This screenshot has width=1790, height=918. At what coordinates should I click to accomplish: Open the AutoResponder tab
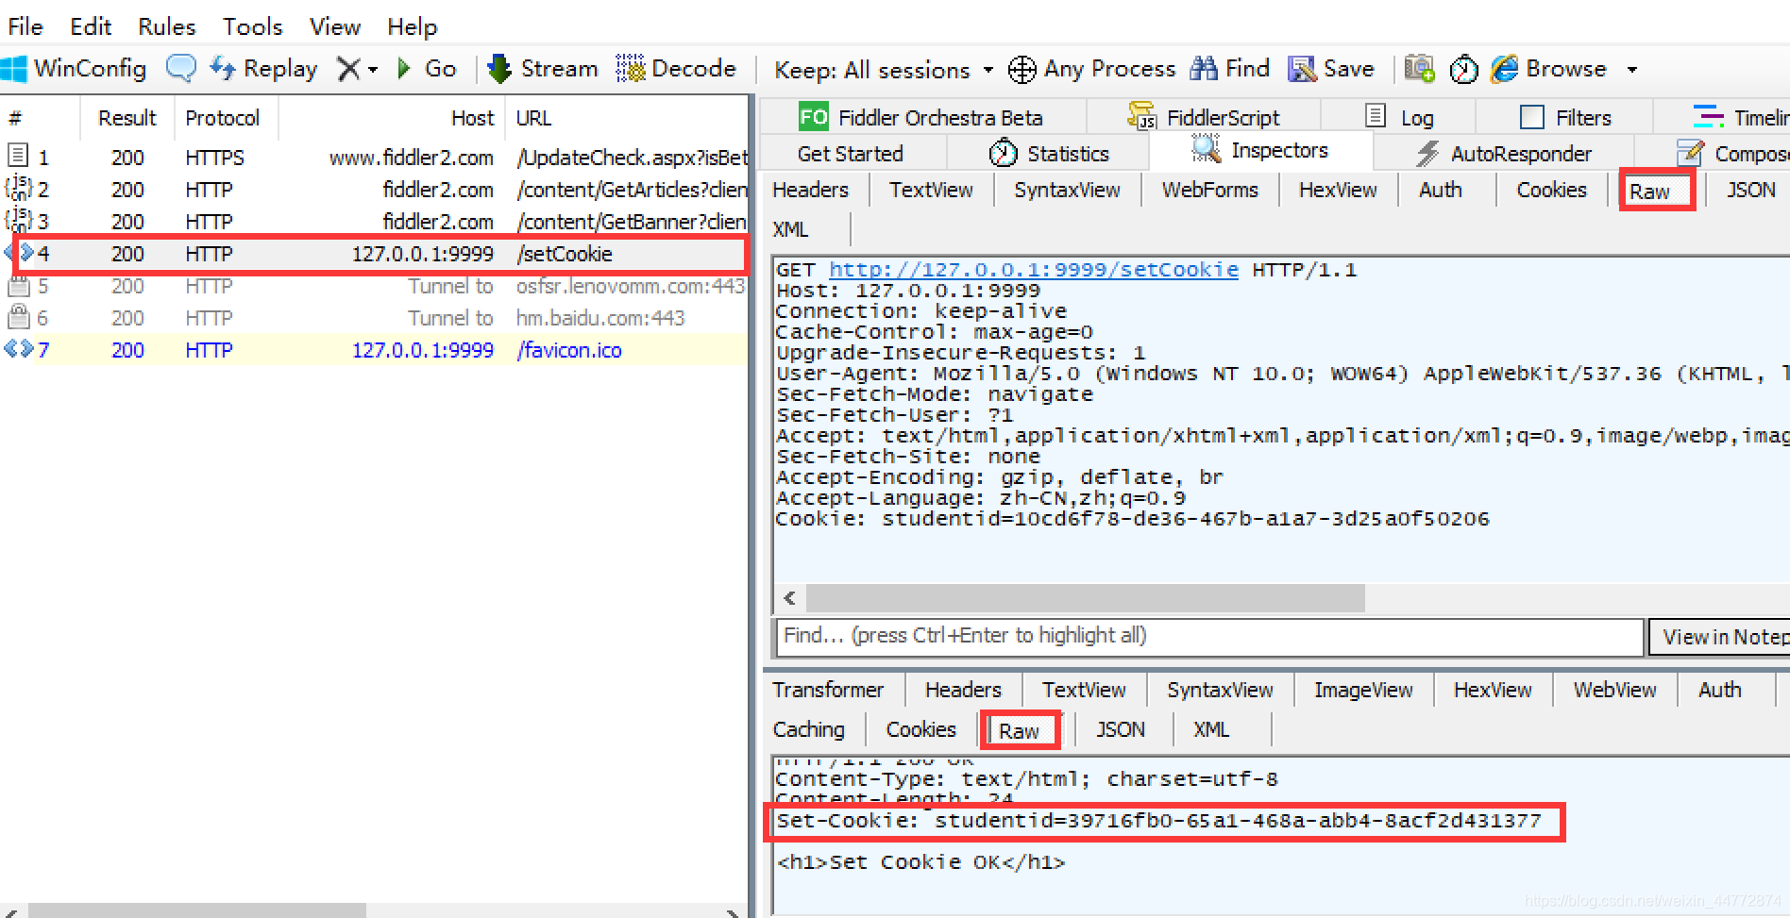[1504, 153]
